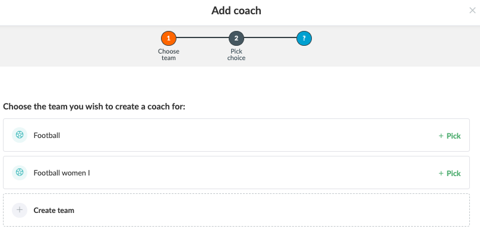Pick the Football team
This screenshot has width=480, height=232.
449,136
